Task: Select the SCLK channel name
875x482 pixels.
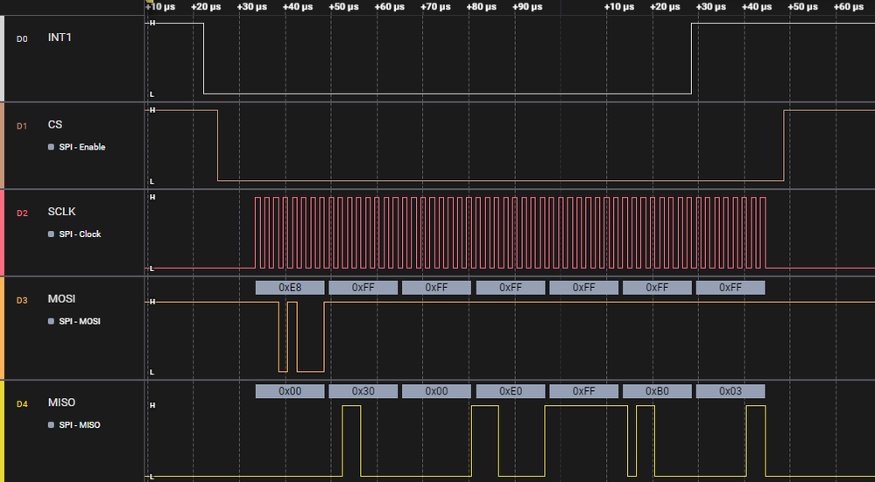Action: (62, 212)
